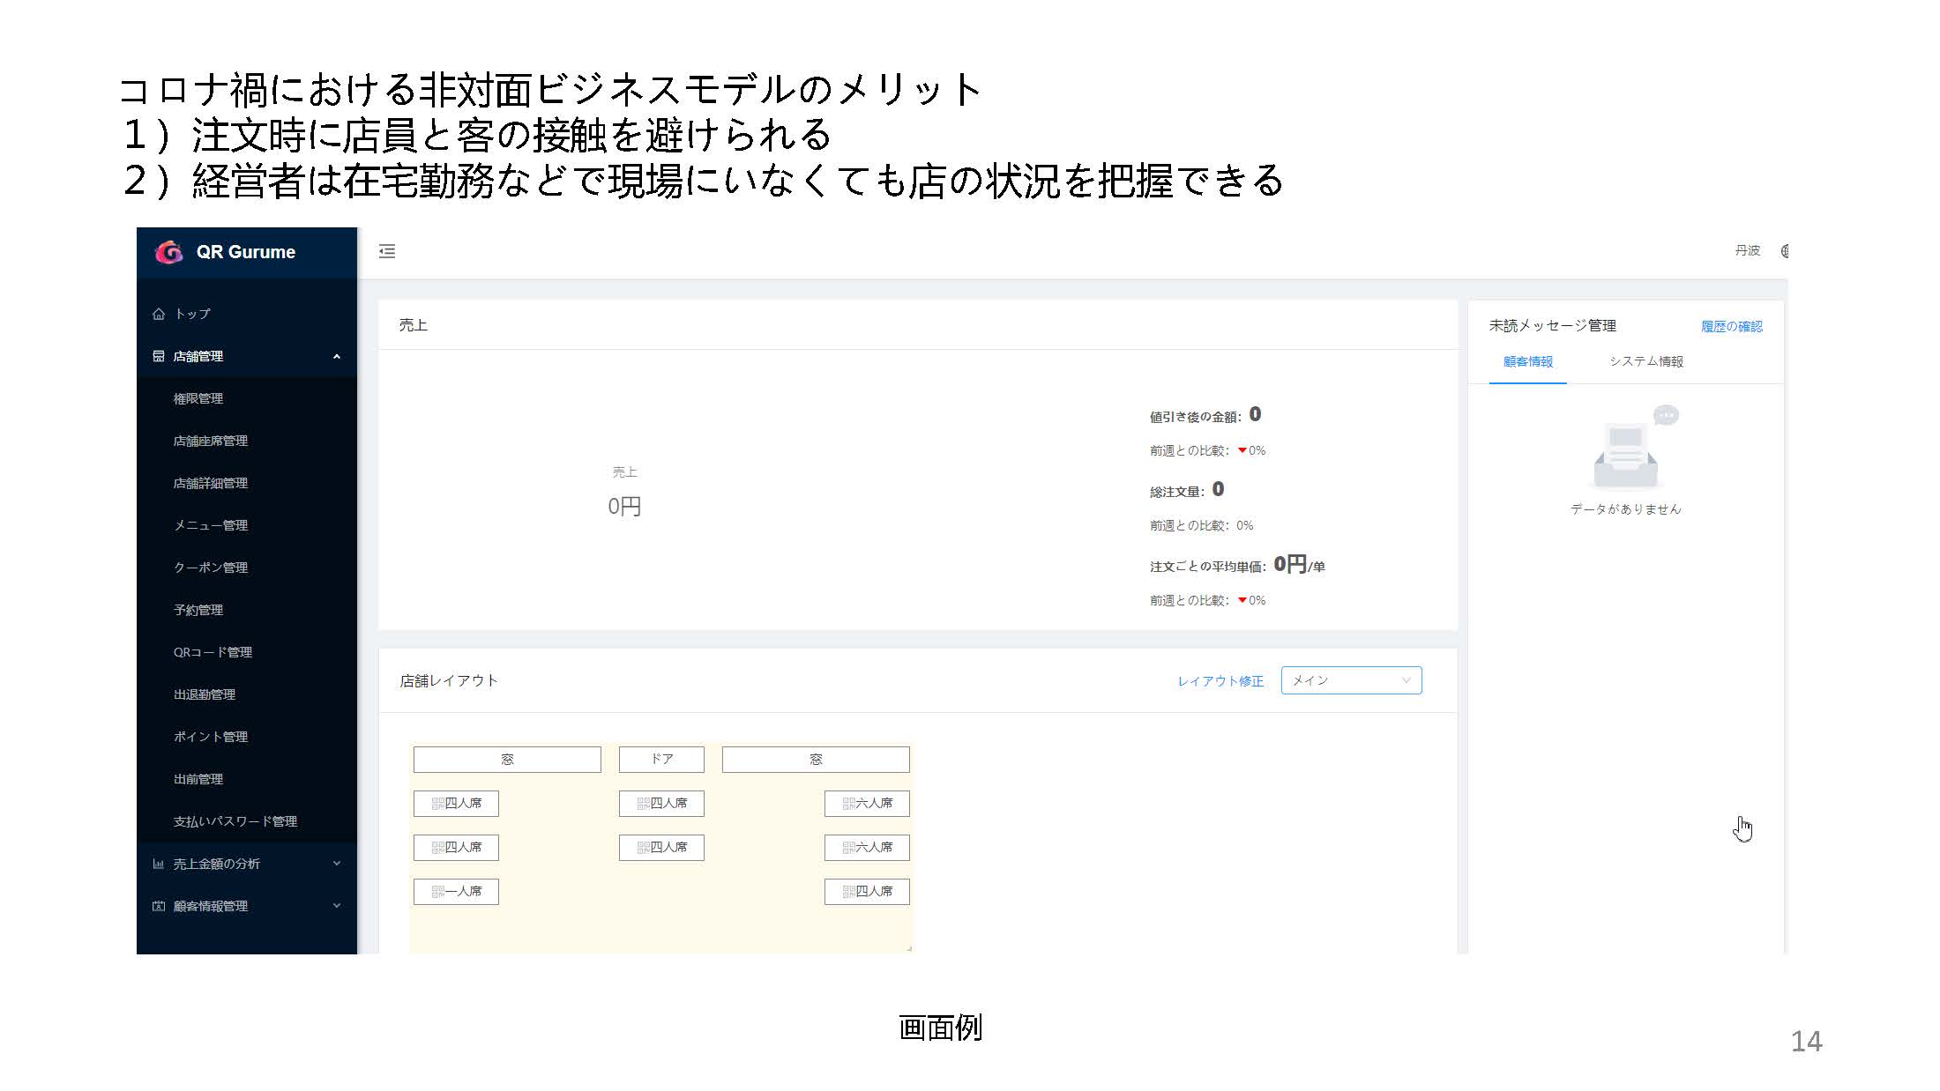
Task: Open QRコード管理 in the sidebar
Action: point(213,652)
